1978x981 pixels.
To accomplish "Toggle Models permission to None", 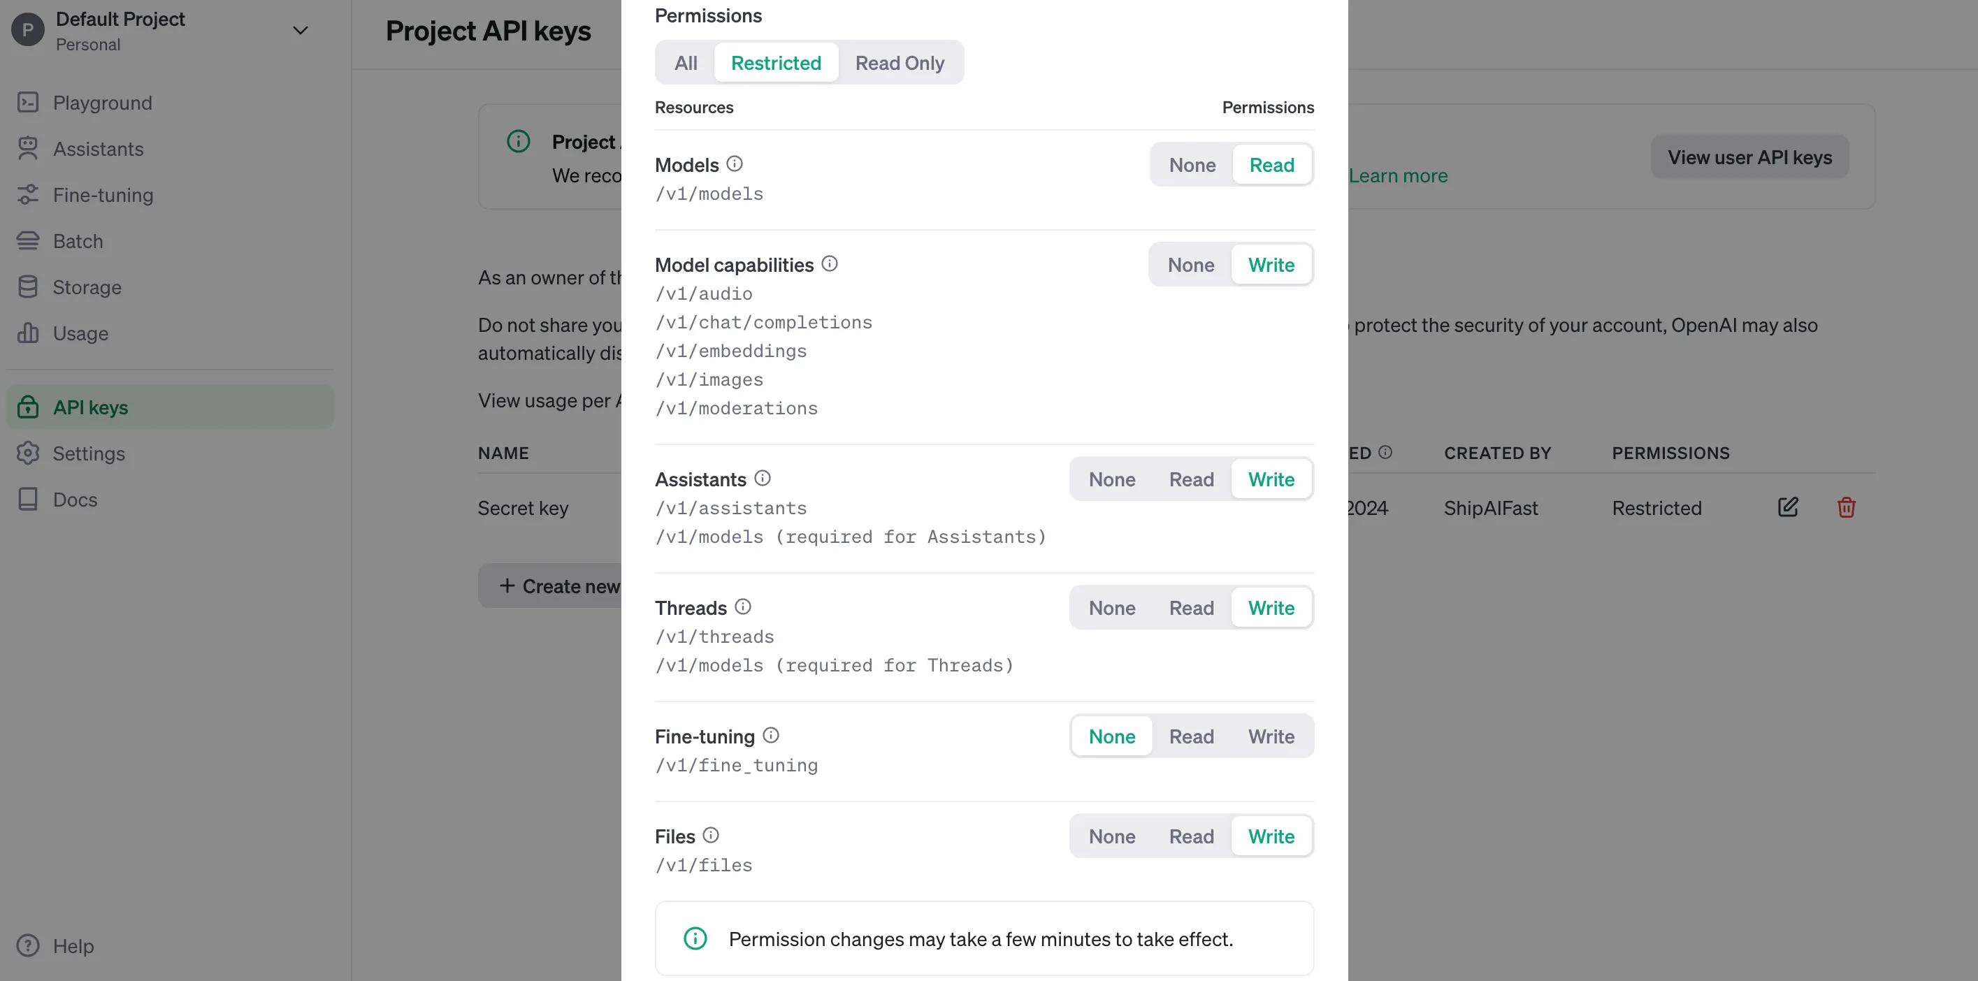I will (1191, 164).
